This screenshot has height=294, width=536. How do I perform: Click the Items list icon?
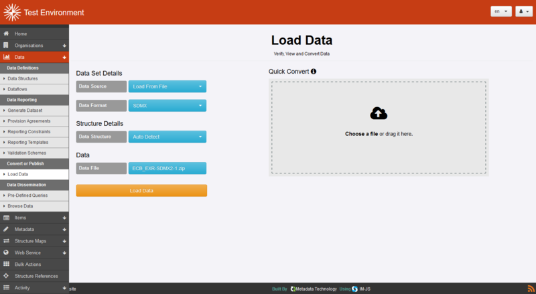point(6,218)
